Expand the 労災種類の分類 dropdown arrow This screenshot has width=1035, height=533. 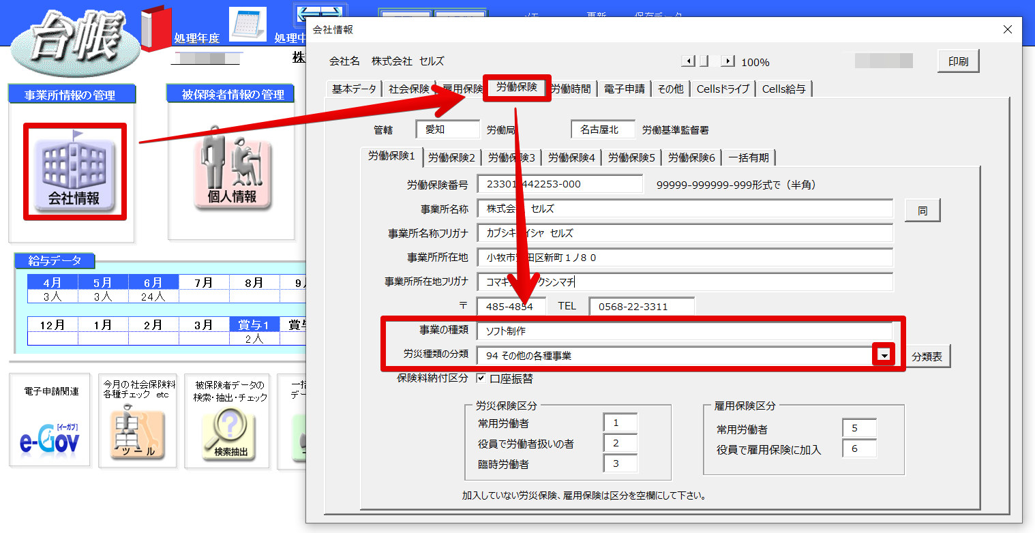pyautogui.click(x=884, y=355)
